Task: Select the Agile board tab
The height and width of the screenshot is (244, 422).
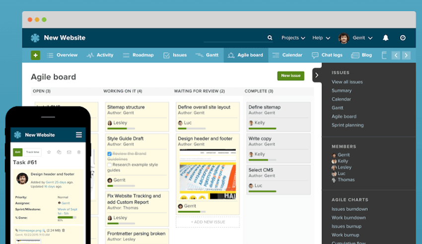Action: (246, 55)
